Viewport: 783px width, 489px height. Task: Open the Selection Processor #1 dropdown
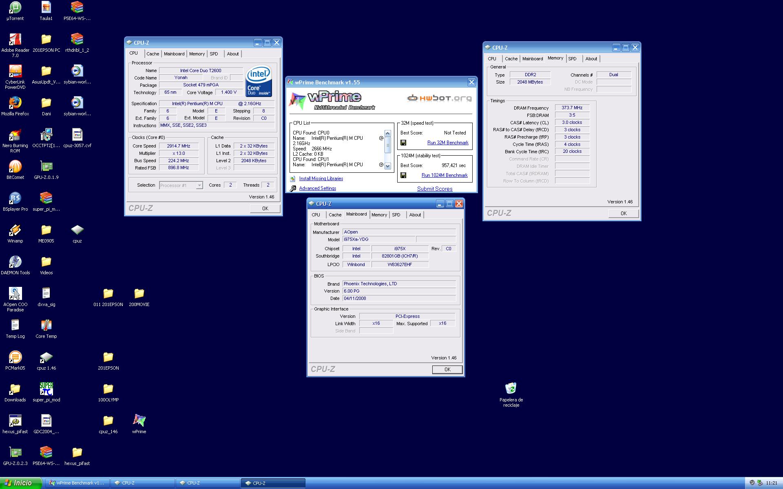[181, 185]
